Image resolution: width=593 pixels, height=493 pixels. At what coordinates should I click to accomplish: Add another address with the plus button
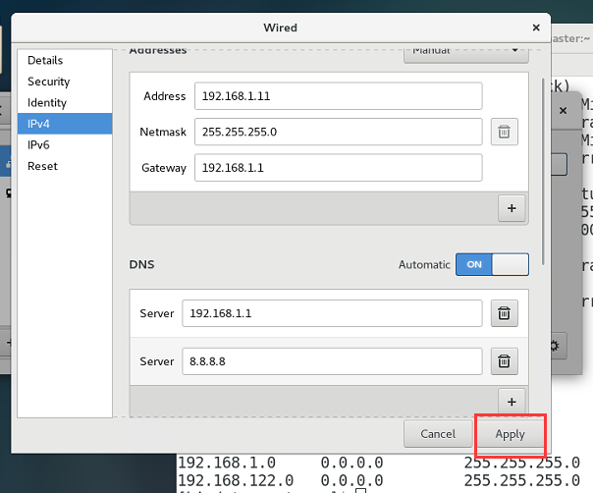pyautogui.click(x=512, y=208)
